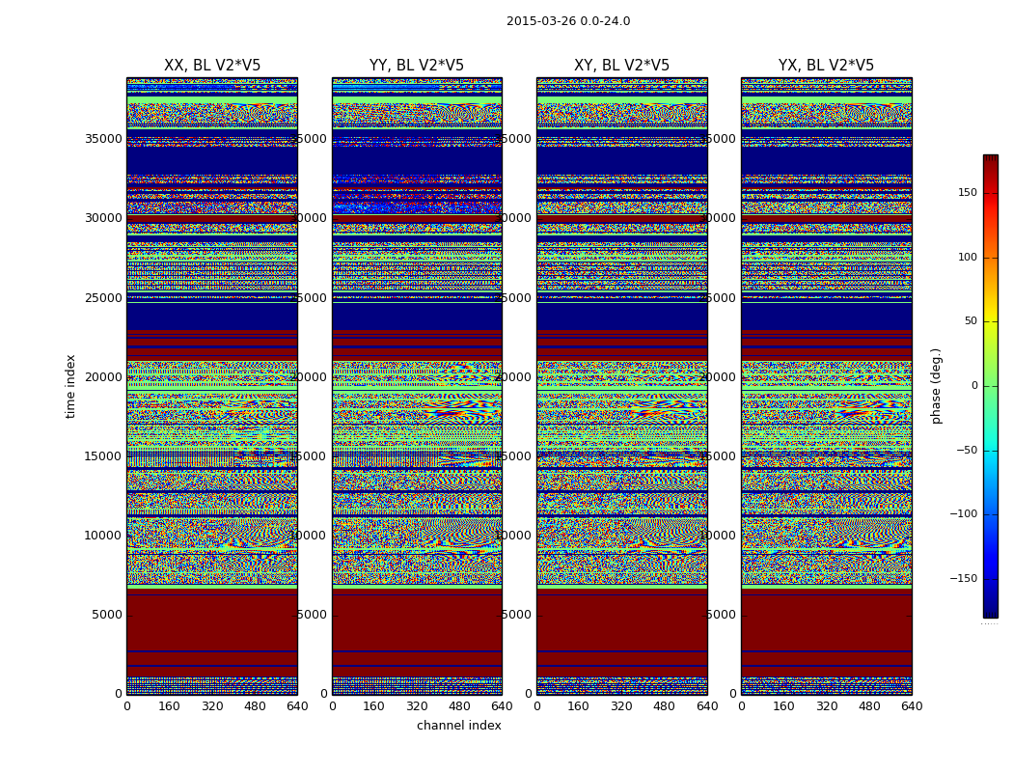Click XX plot time tick '20000'
The image size is (1013, 772).
(103, 377)
